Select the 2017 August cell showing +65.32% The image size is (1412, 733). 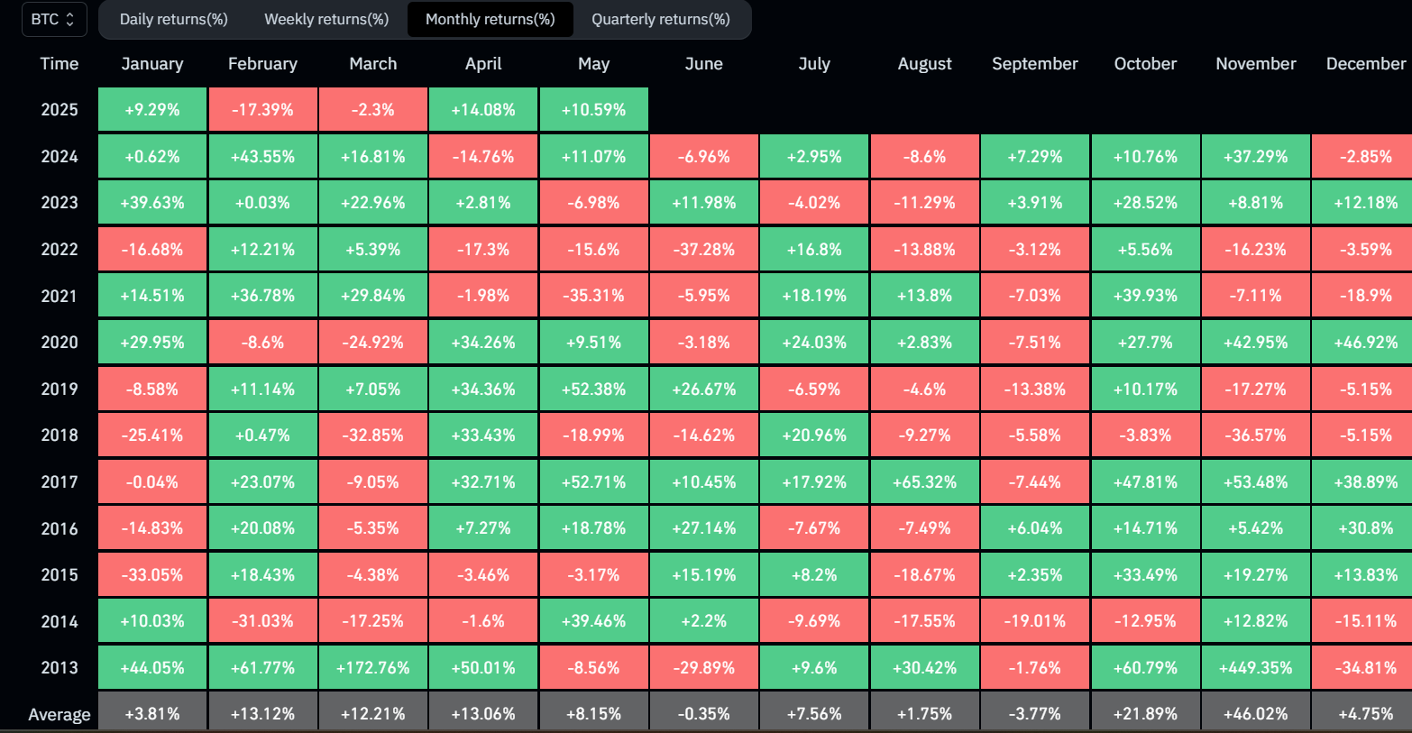(925, 482)
